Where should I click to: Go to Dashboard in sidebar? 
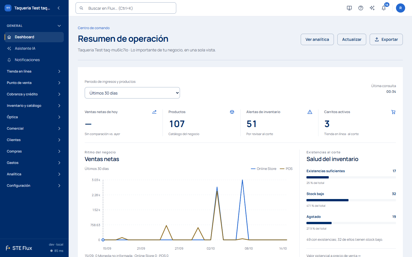(34, 37)
